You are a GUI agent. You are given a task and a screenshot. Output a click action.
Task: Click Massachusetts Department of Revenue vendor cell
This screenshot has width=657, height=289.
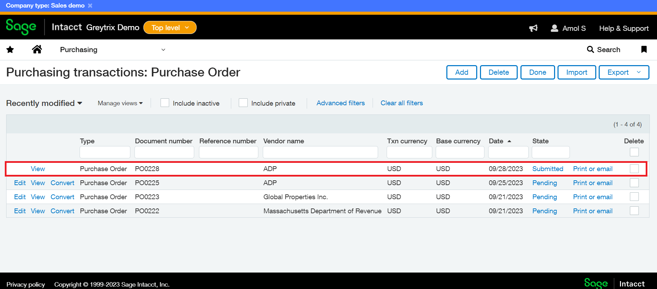(x=322, y=211)
